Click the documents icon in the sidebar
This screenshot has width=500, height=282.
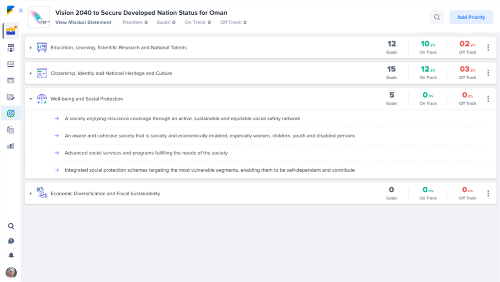[10, 130]
